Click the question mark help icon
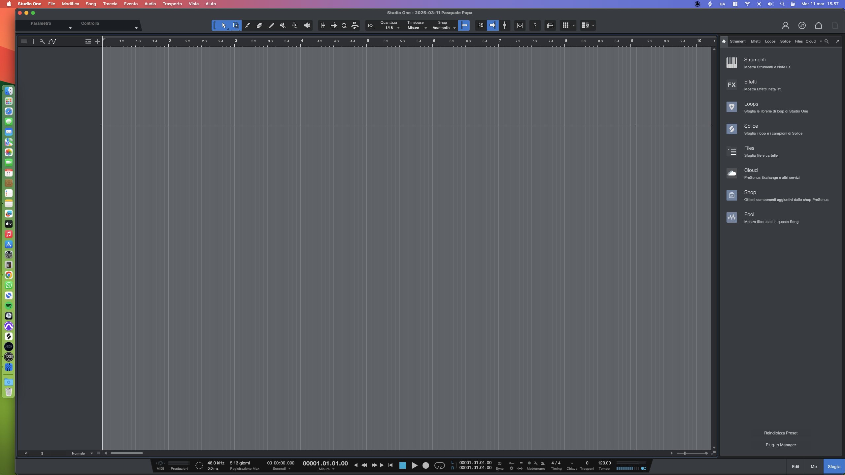 [535, 25]
